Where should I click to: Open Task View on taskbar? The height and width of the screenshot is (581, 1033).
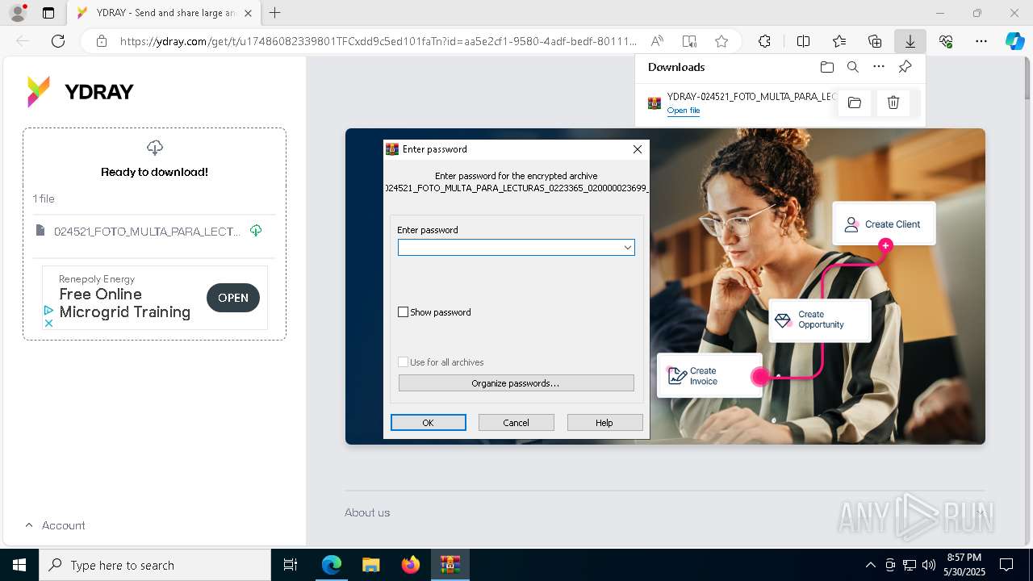click(x=291, y=565)
